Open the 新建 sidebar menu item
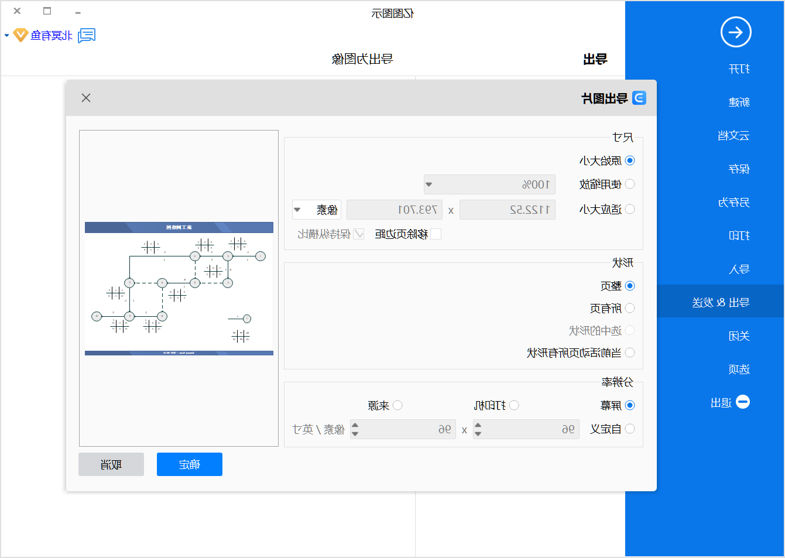 point(739,102)
